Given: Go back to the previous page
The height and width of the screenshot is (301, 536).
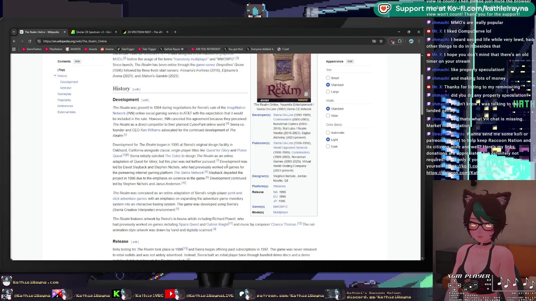Looking at the screenshot, I should pyautogui.click(x=14, y=41).
